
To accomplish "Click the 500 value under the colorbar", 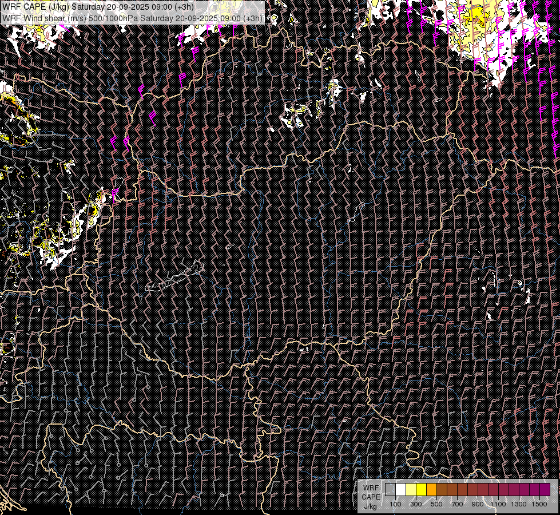I will (x=436, y=504).
